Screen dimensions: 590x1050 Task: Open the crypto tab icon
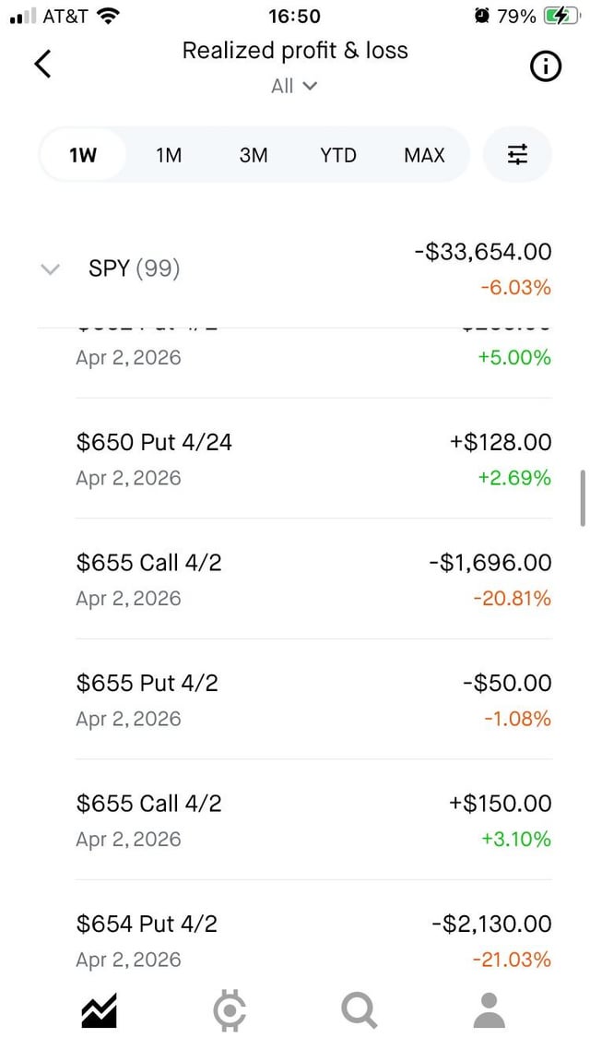(229, 1010)
